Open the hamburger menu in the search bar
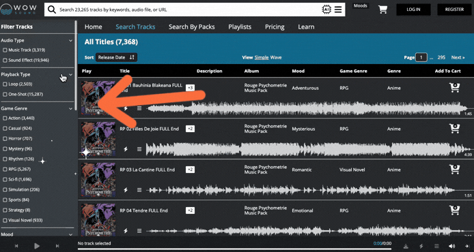This screenshot has width=474, height=252. (338, 10)
